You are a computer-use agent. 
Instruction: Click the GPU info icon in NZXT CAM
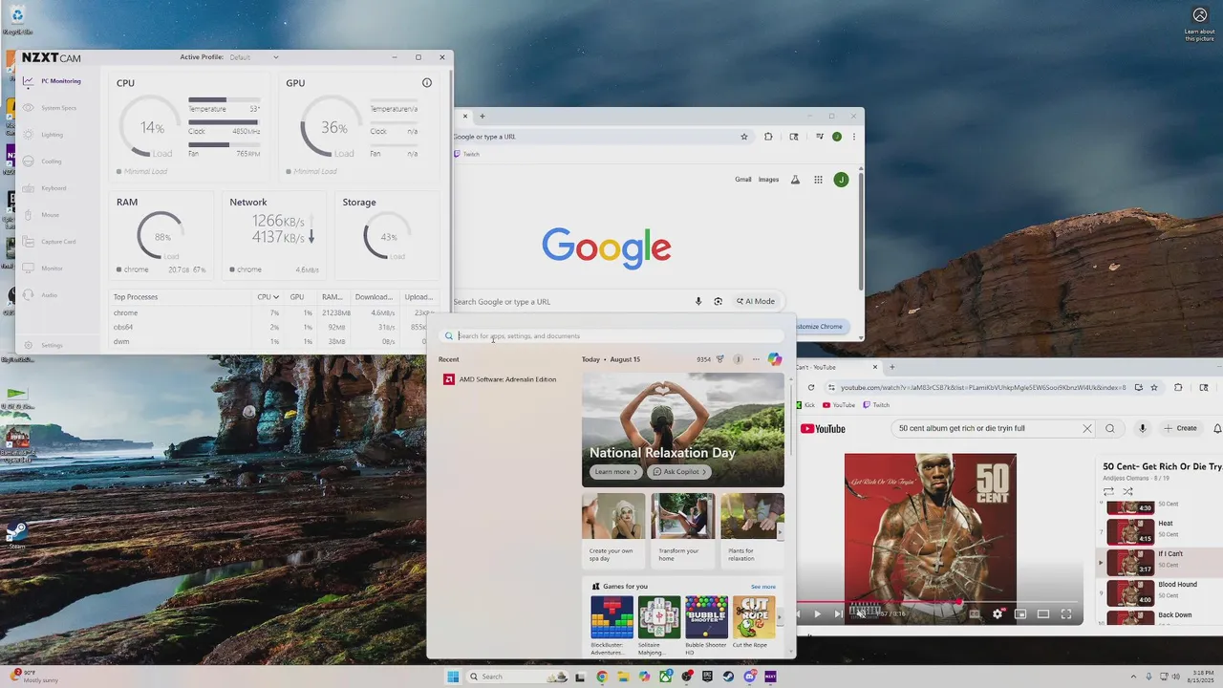pyautogui.click(x=427, y=83)
